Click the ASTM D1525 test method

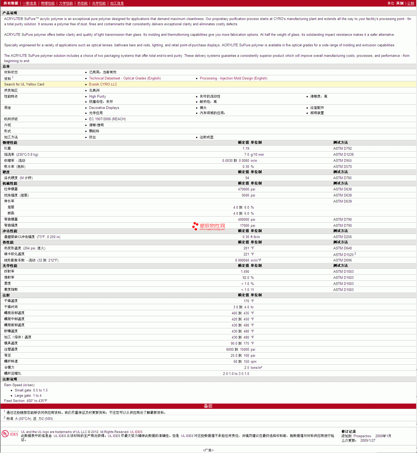pyautogui.click(x=343, y=254)
